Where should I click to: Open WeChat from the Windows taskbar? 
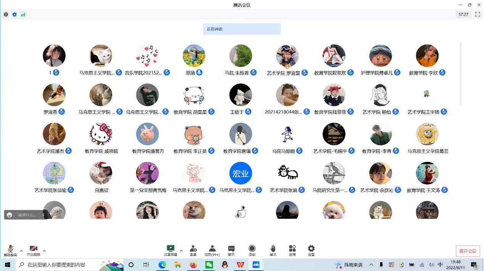(x=209, y=265)
